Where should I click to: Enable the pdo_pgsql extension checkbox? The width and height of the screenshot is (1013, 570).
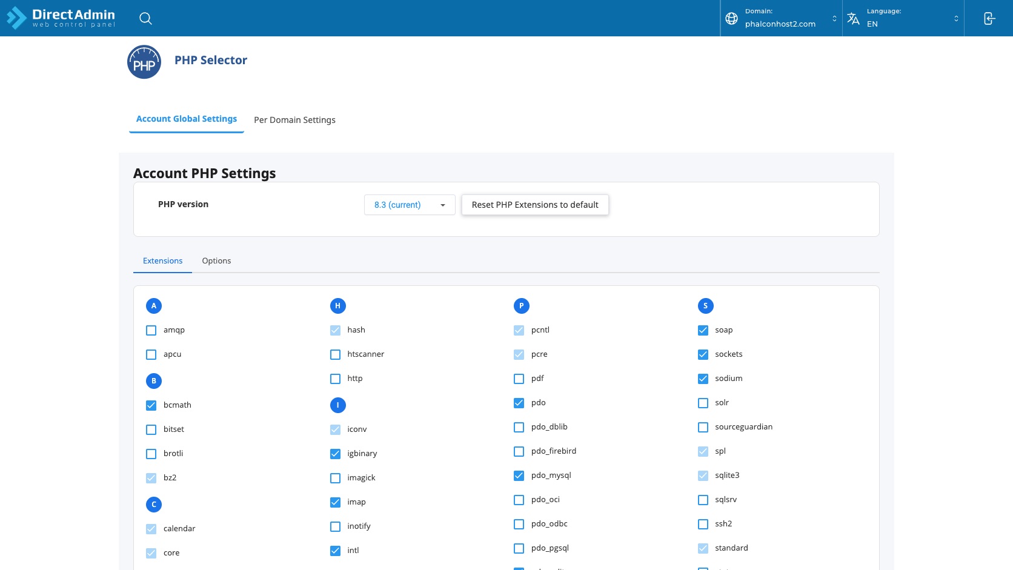519,549
